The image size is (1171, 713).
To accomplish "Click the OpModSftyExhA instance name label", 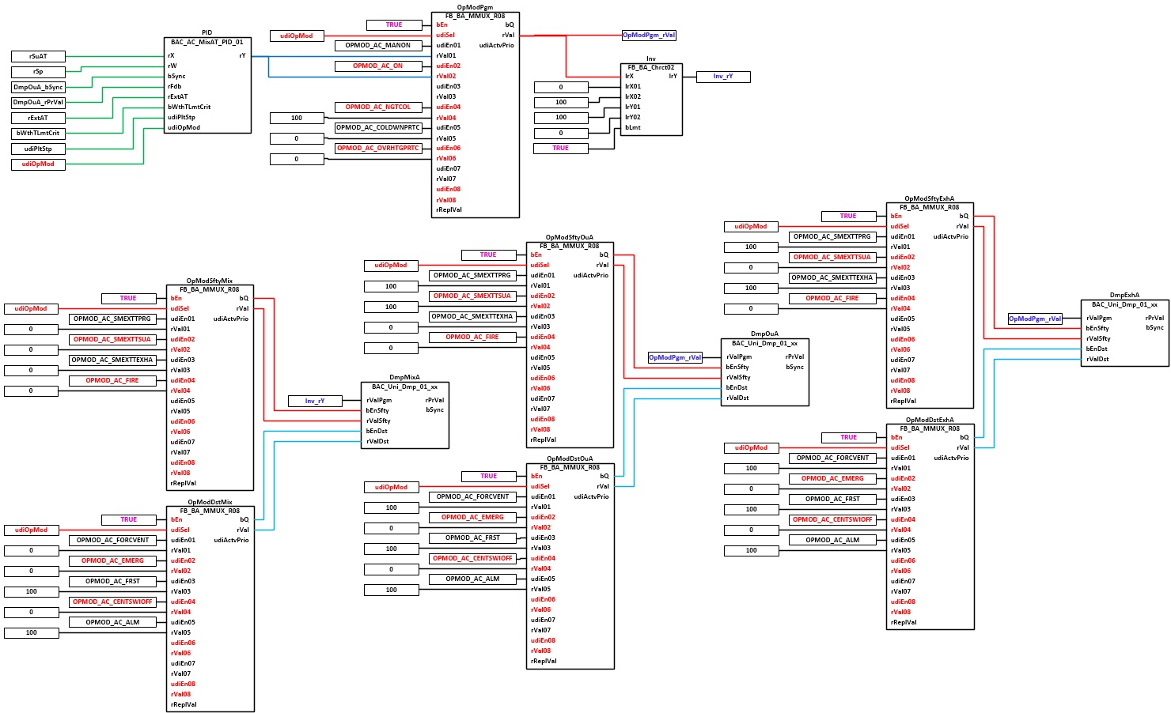I will (x=930, y=198).
